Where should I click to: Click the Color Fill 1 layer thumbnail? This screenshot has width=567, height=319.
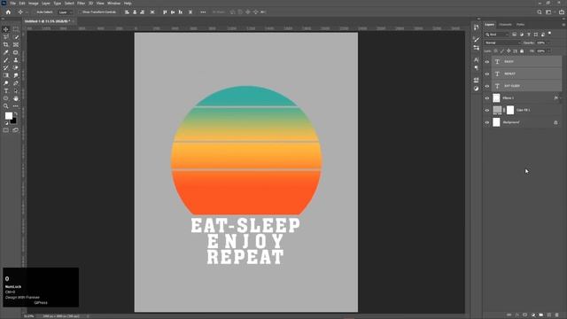coord(497,110)
